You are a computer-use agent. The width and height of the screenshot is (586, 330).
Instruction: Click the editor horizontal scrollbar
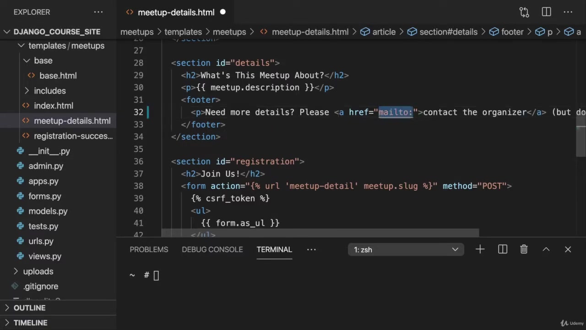pyautogui.click(x=320, y=233)
